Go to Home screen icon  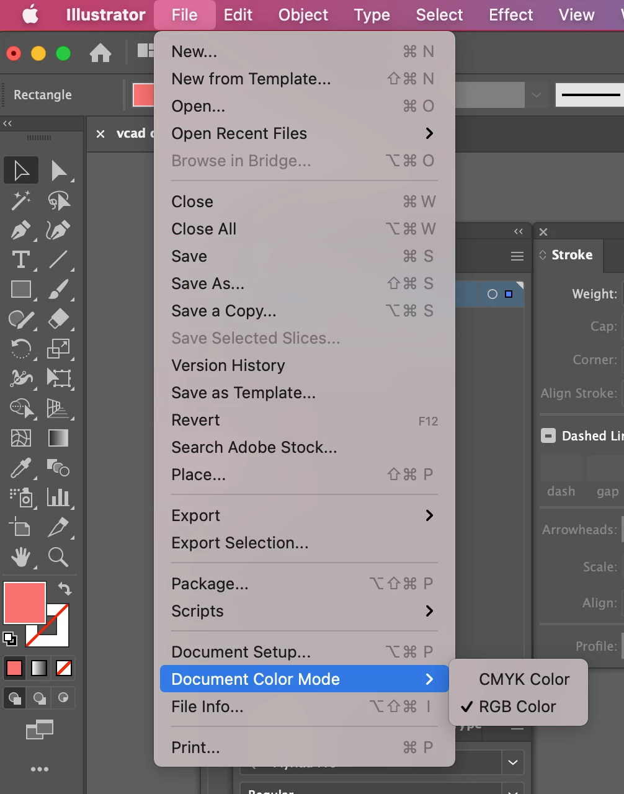pyautogui.click(x=100, y=53)
